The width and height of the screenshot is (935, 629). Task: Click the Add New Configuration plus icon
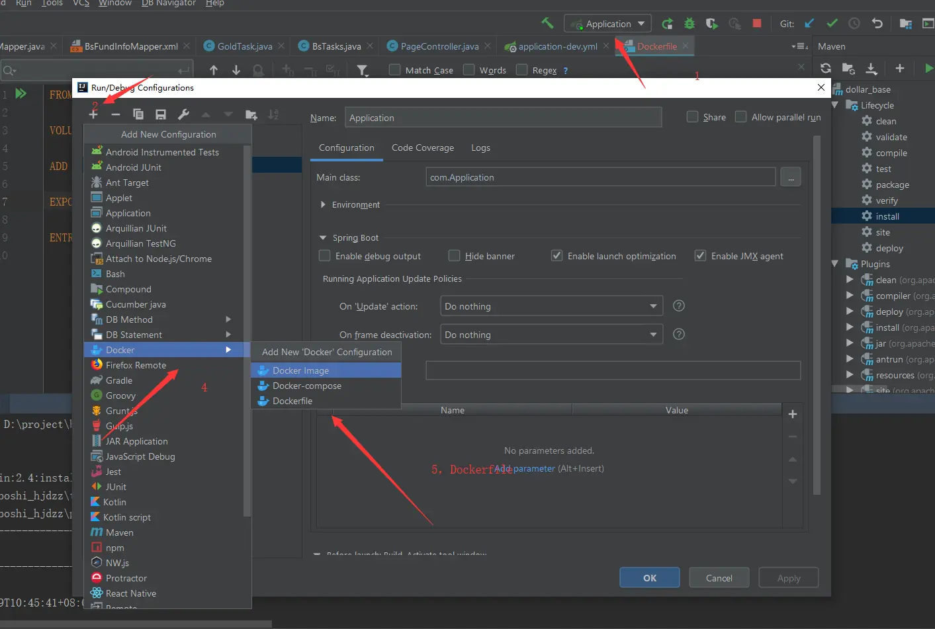[93, 114]
